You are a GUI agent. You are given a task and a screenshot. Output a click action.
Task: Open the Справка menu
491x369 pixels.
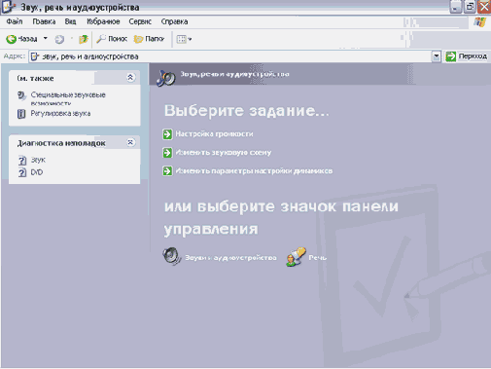[x=174, y=21]
